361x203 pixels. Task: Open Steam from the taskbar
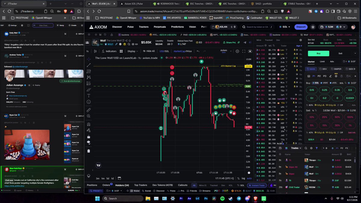click(x=230, y=198)
